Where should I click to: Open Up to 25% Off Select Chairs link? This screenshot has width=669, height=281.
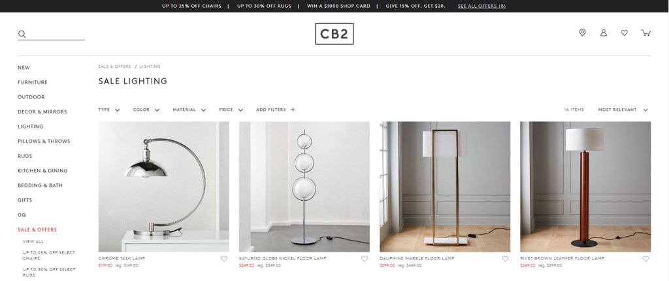tap(48, 256)
